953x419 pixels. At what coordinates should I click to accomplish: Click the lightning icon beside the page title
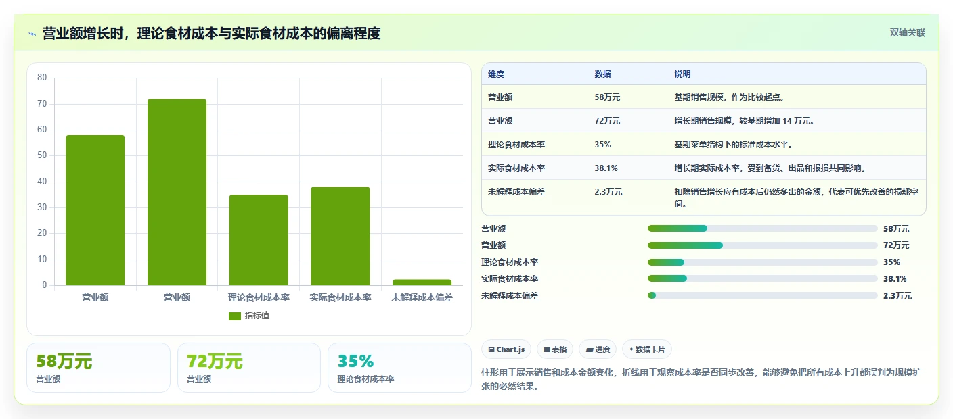32,33
